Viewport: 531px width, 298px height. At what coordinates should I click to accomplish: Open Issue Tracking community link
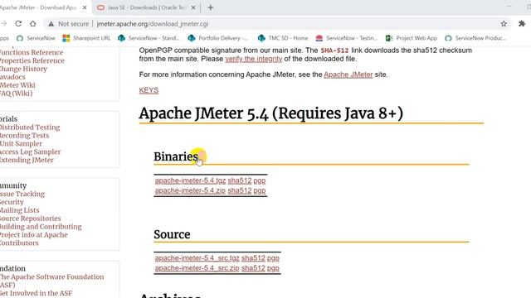(x=22, y=194)
